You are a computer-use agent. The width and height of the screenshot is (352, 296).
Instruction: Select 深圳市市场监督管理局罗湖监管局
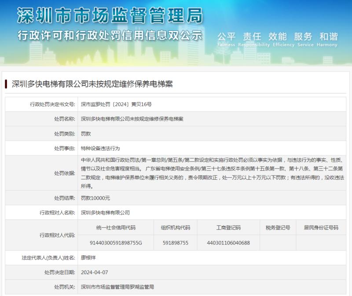[x=117, y=287]
